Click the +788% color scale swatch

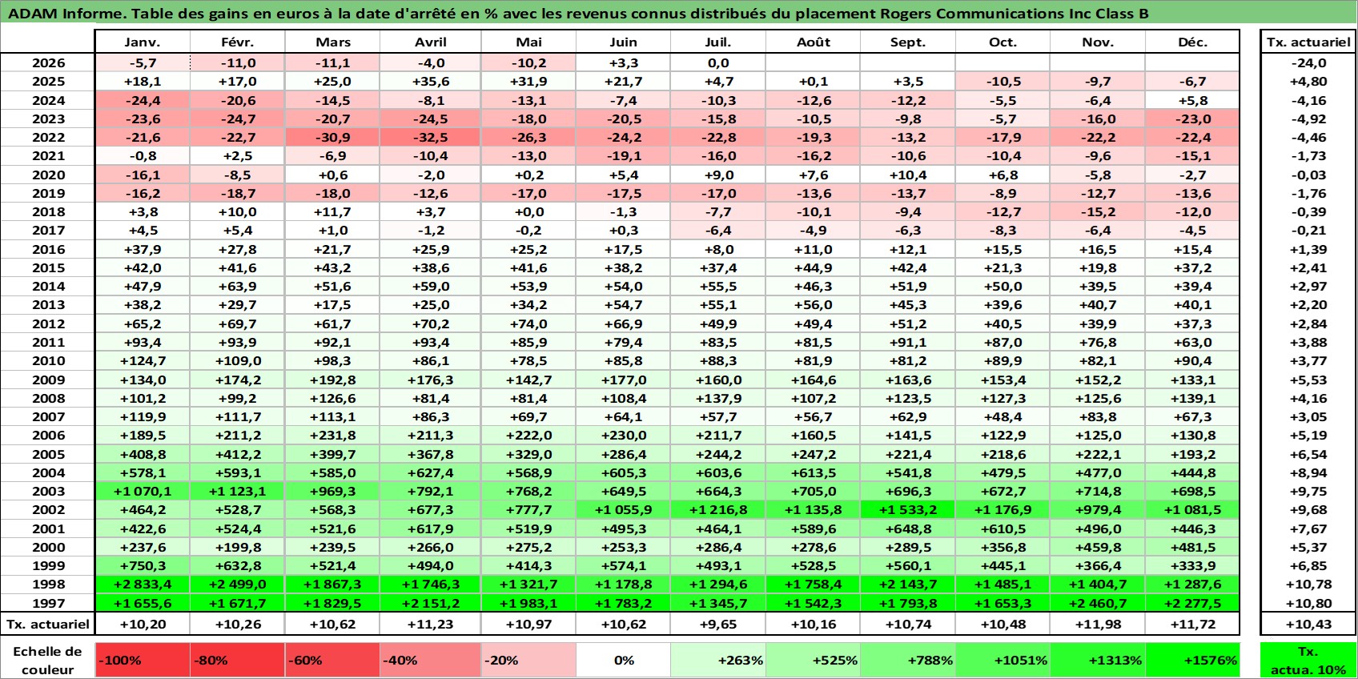908,661
